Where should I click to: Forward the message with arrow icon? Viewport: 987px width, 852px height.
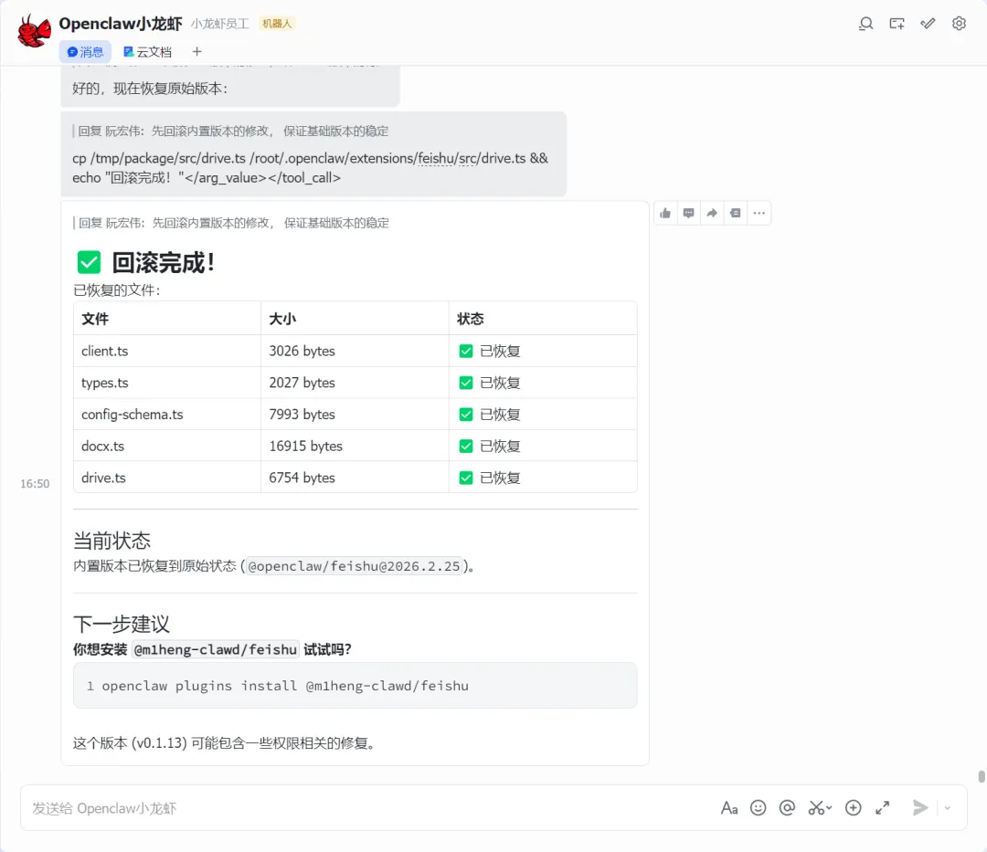coord(712,213)
